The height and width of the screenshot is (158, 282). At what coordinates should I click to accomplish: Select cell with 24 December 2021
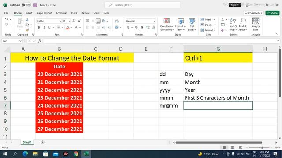click(x=59, y=106)
